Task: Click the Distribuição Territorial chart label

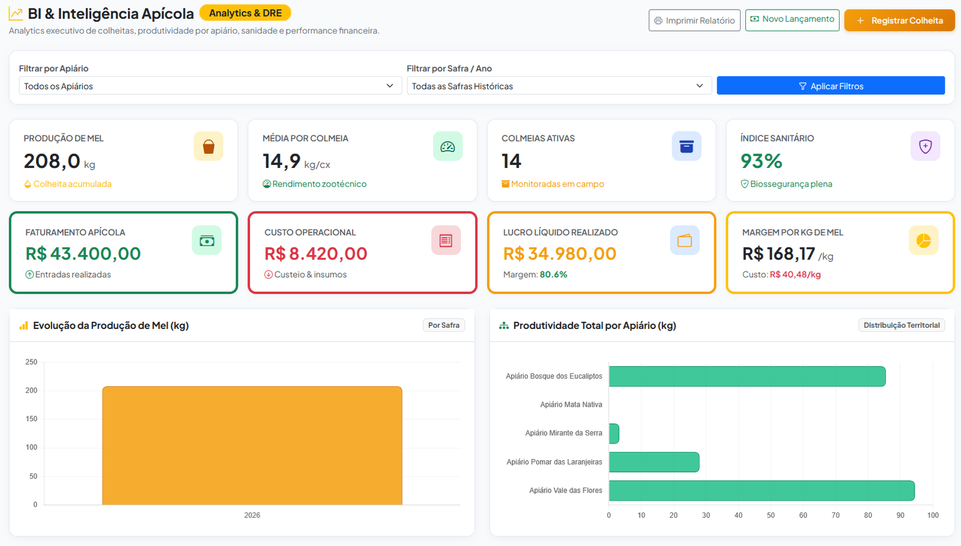Action: 902,325
